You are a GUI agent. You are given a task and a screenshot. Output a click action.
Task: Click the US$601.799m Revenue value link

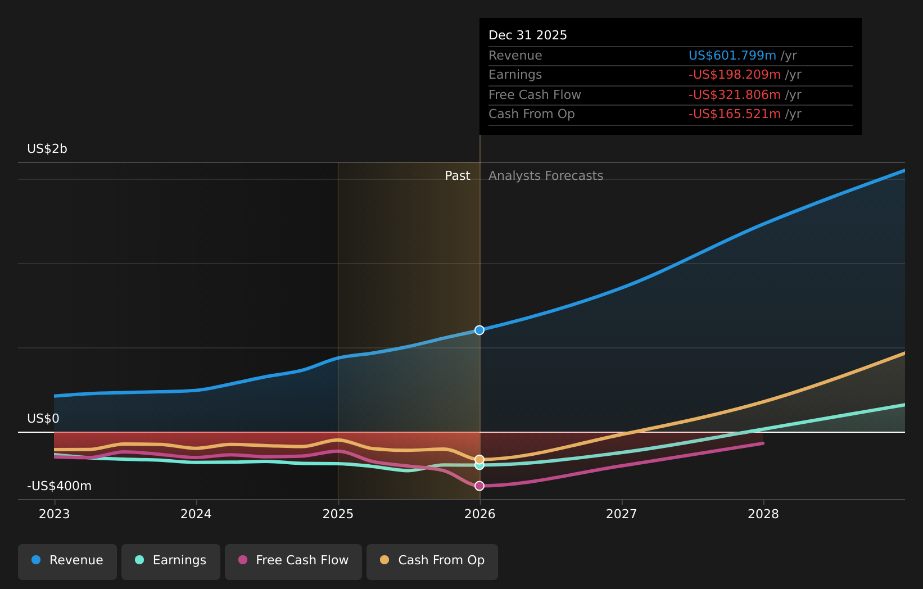point(732,55)
